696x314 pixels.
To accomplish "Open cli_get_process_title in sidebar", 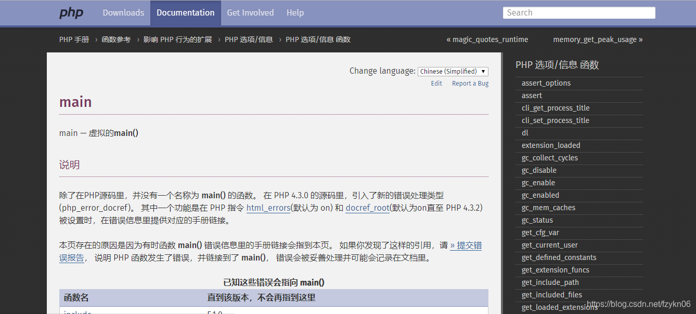I will 556,108.
